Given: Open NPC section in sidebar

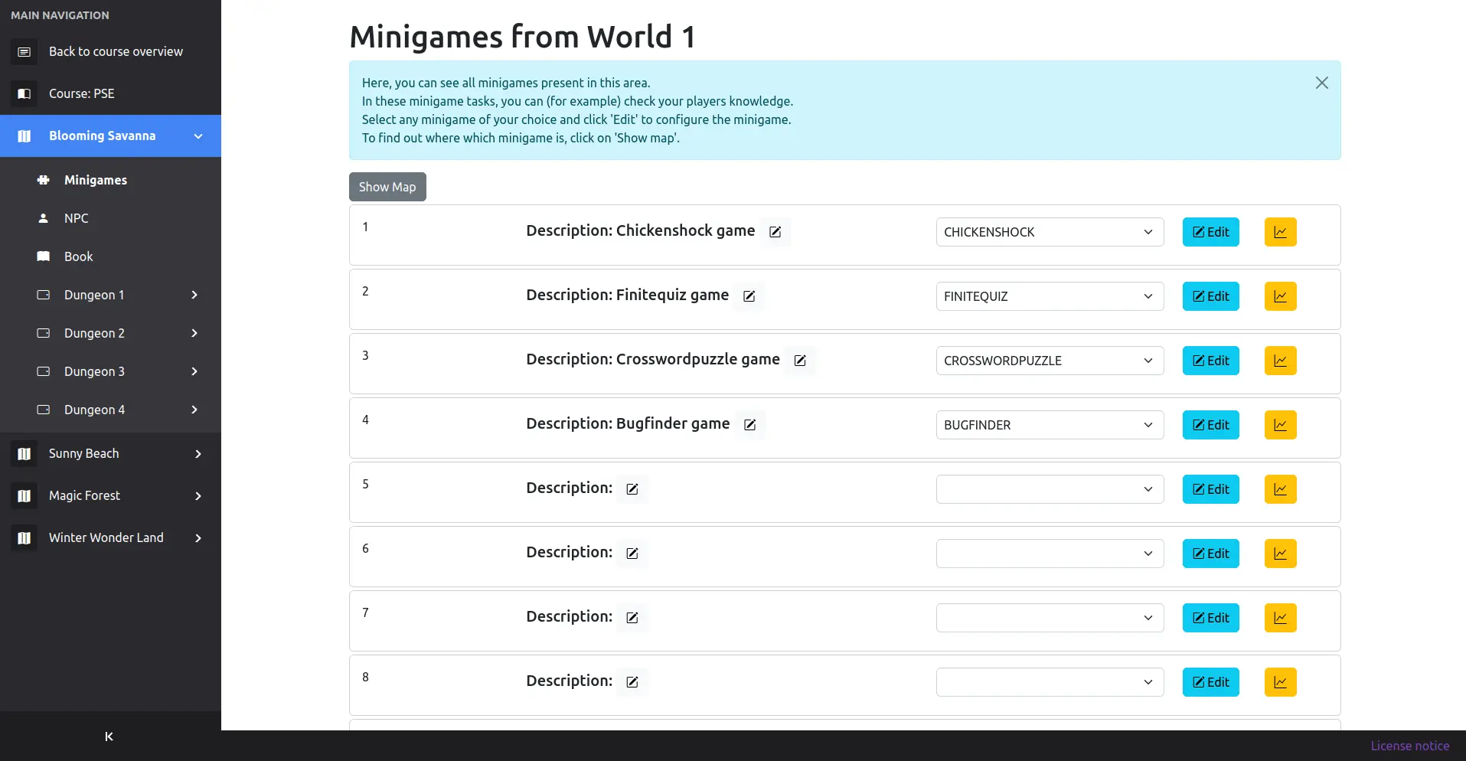Looking at the screenshot, I should pyautogui.click(x=110, y=218).
